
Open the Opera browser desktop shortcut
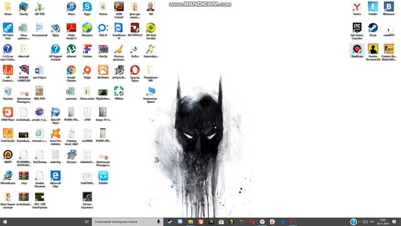135,70
